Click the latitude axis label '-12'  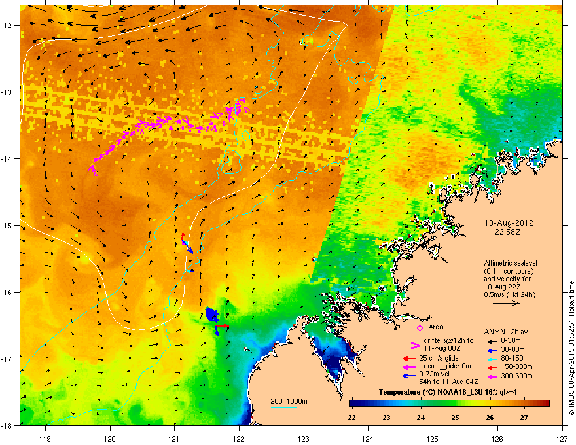click(7, 25)
